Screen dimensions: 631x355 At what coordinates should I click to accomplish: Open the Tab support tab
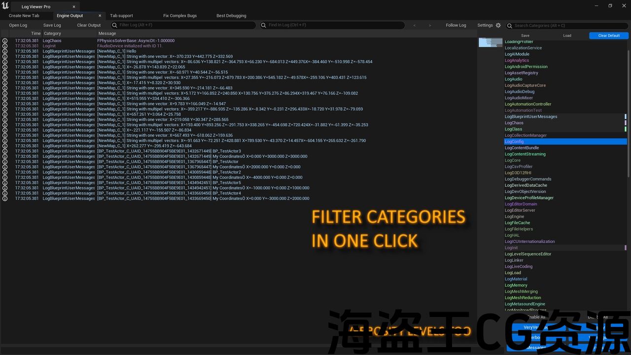pyautogui.click(x=121, y=16)
